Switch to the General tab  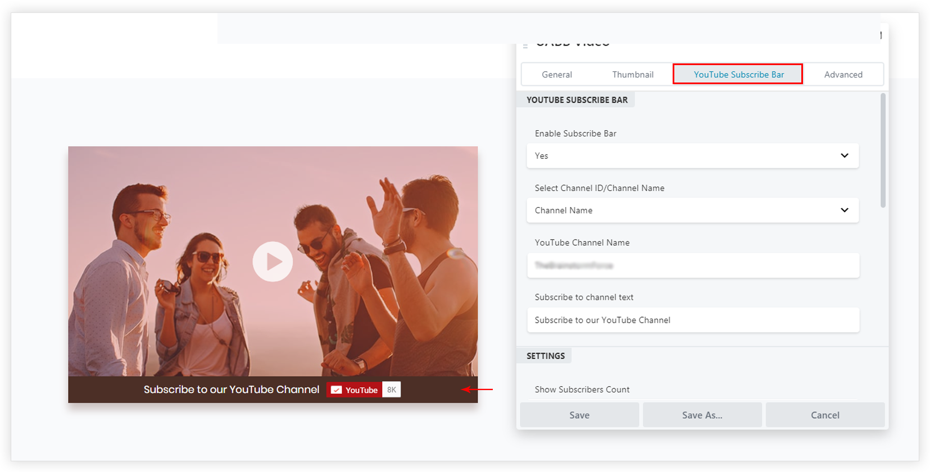point(556,75)
